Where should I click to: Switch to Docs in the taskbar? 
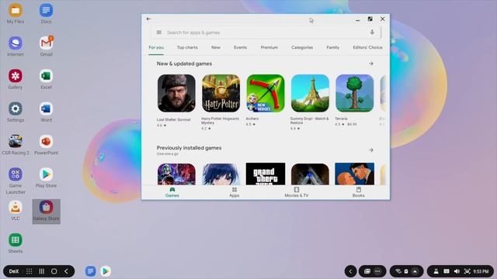point(90,271)
